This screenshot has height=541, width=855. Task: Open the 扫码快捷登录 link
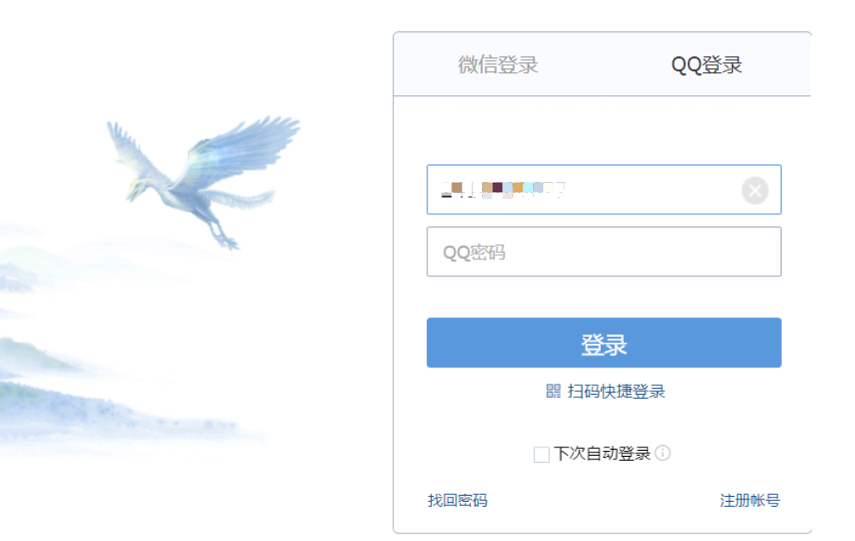[616, 391]
